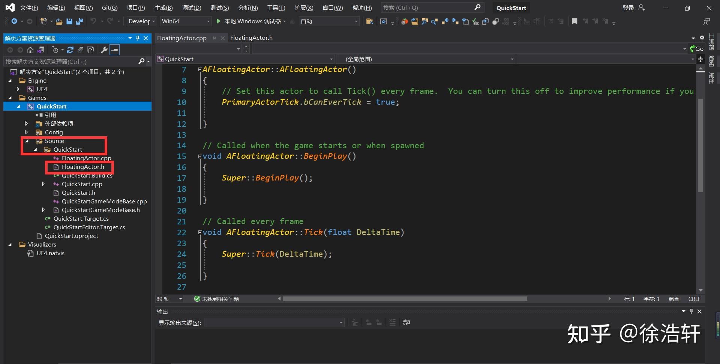Switch to the FloatingActor.h tab
The height and width of the screenshot is (364, 720).
click(251, 38)
